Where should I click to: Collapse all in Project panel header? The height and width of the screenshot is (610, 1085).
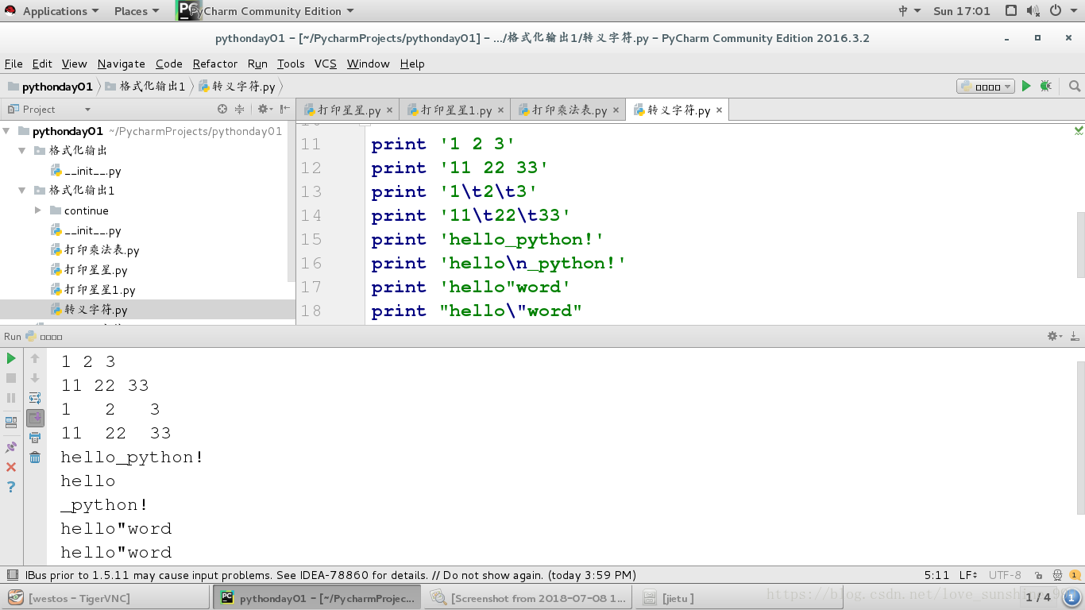[x=240, y=109]
